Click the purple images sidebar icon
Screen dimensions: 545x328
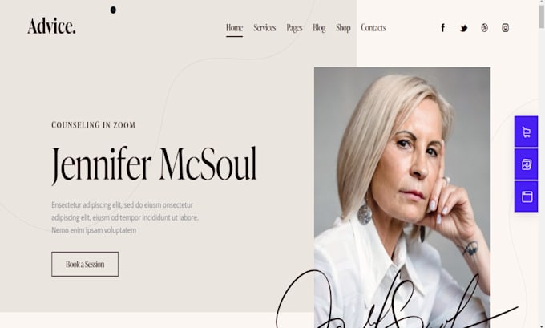click(527, 164)
